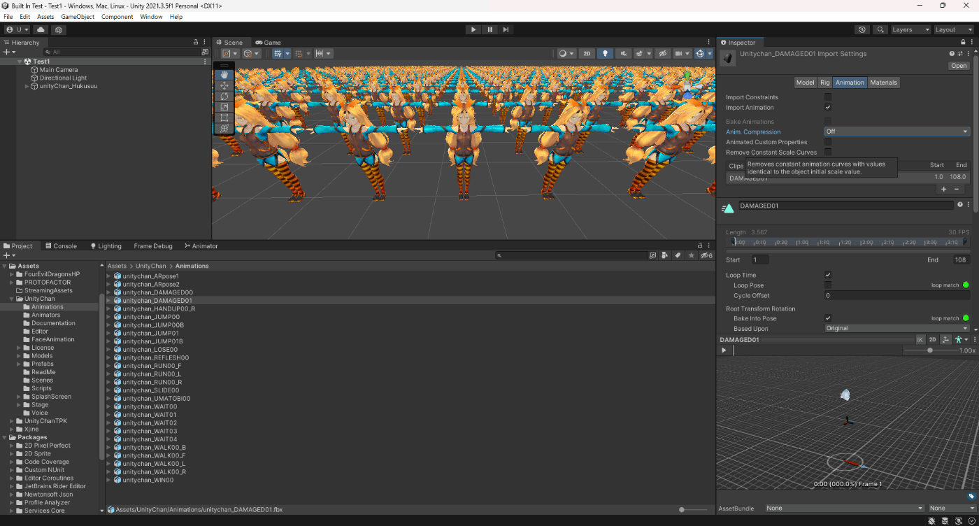
Task: Switch to the Rig tab
Action: [825, 83]
